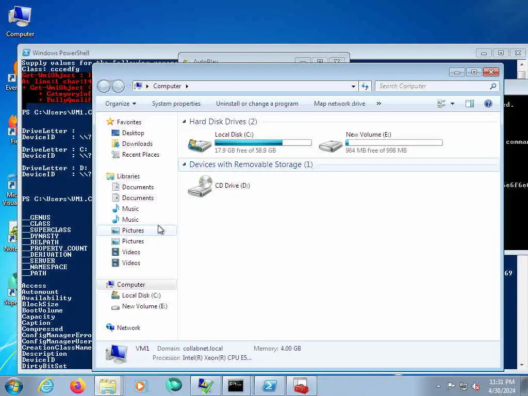
Task: Click the green globe taskbar icon
Action: [x=173, y=386]
